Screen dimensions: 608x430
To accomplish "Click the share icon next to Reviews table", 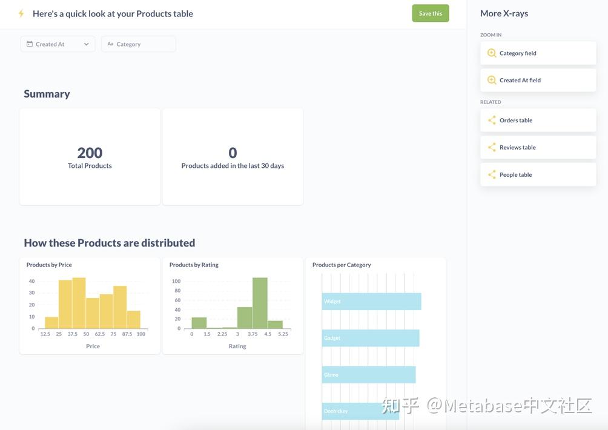I will click(x=492, y=147).
